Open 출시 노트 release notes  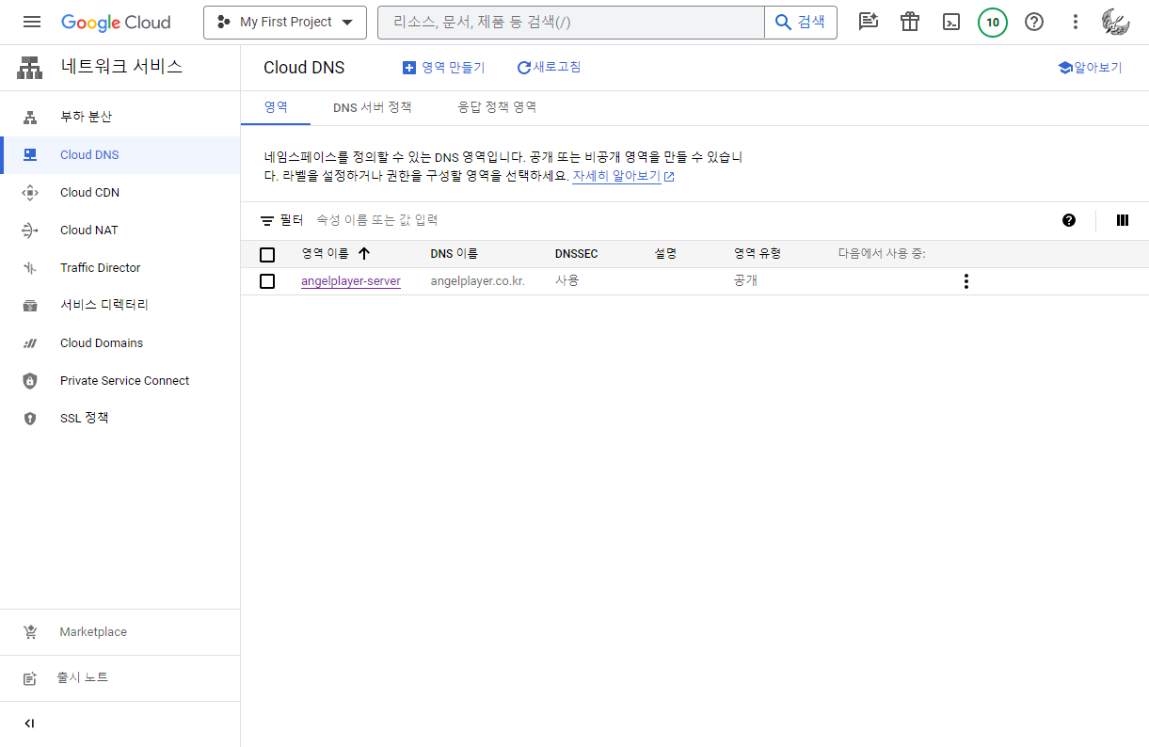(x=120, y=677)
